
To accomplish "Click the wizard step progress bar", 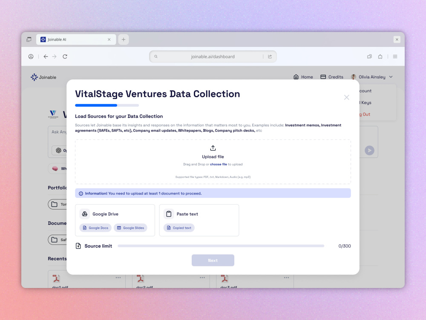I will pyautogui.click(x=107, y=105).
